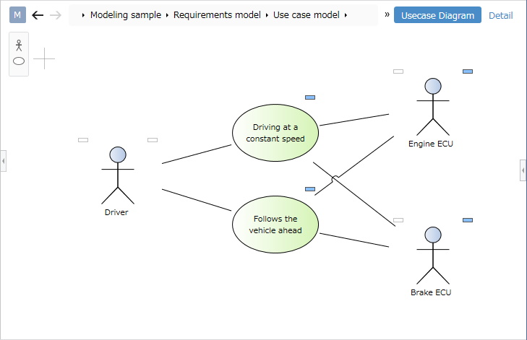
Task: Expand the arrow after Use case model
Action: tap(346, 15)
